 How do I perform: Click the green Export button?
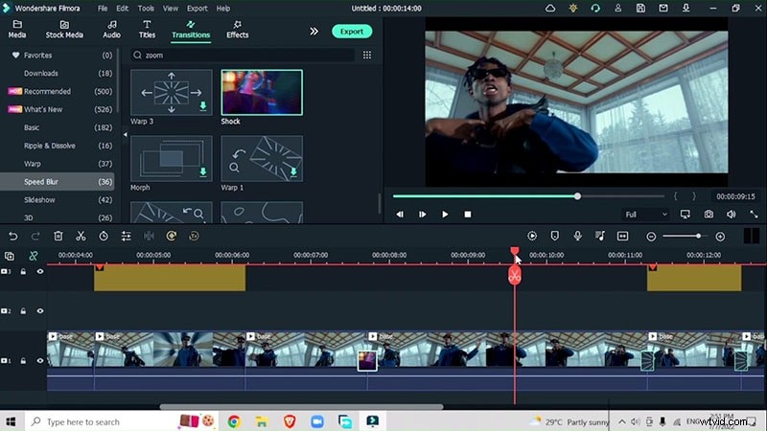(352, 32)
